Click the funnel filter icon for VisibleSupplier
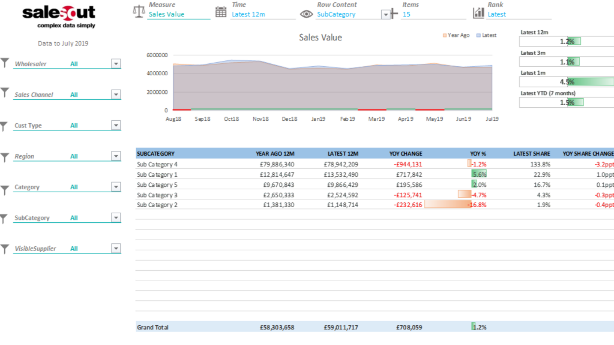 pyautogui.click(x=5, y=249)
